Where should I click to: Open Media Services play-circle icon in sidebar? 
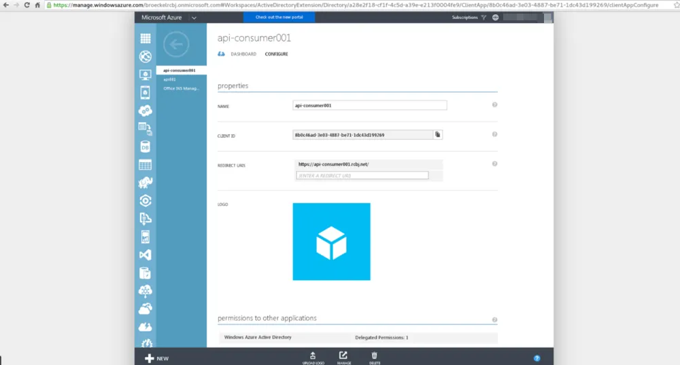click(x=146, y=201)
